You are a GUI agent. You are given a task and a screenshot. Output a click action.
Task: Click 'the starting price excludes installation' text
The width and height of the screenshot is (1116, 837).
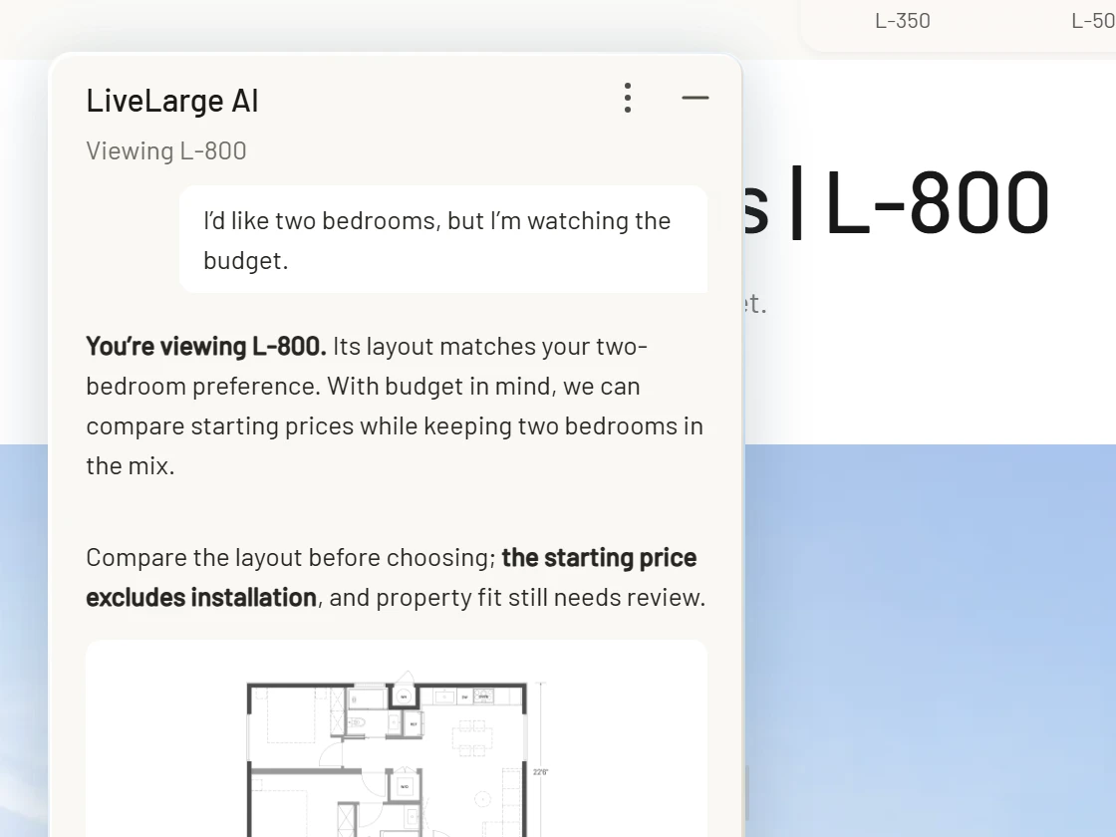(x=392, y=577)
